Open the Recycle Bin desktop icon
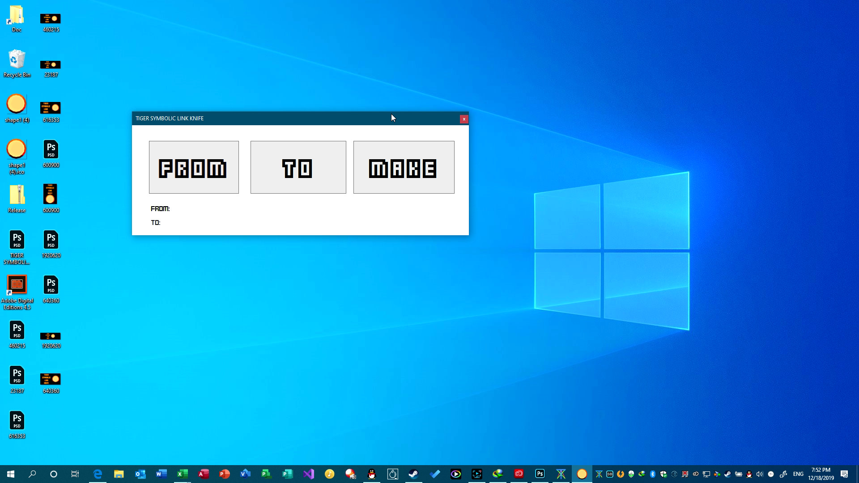 (x=17, y=63)
